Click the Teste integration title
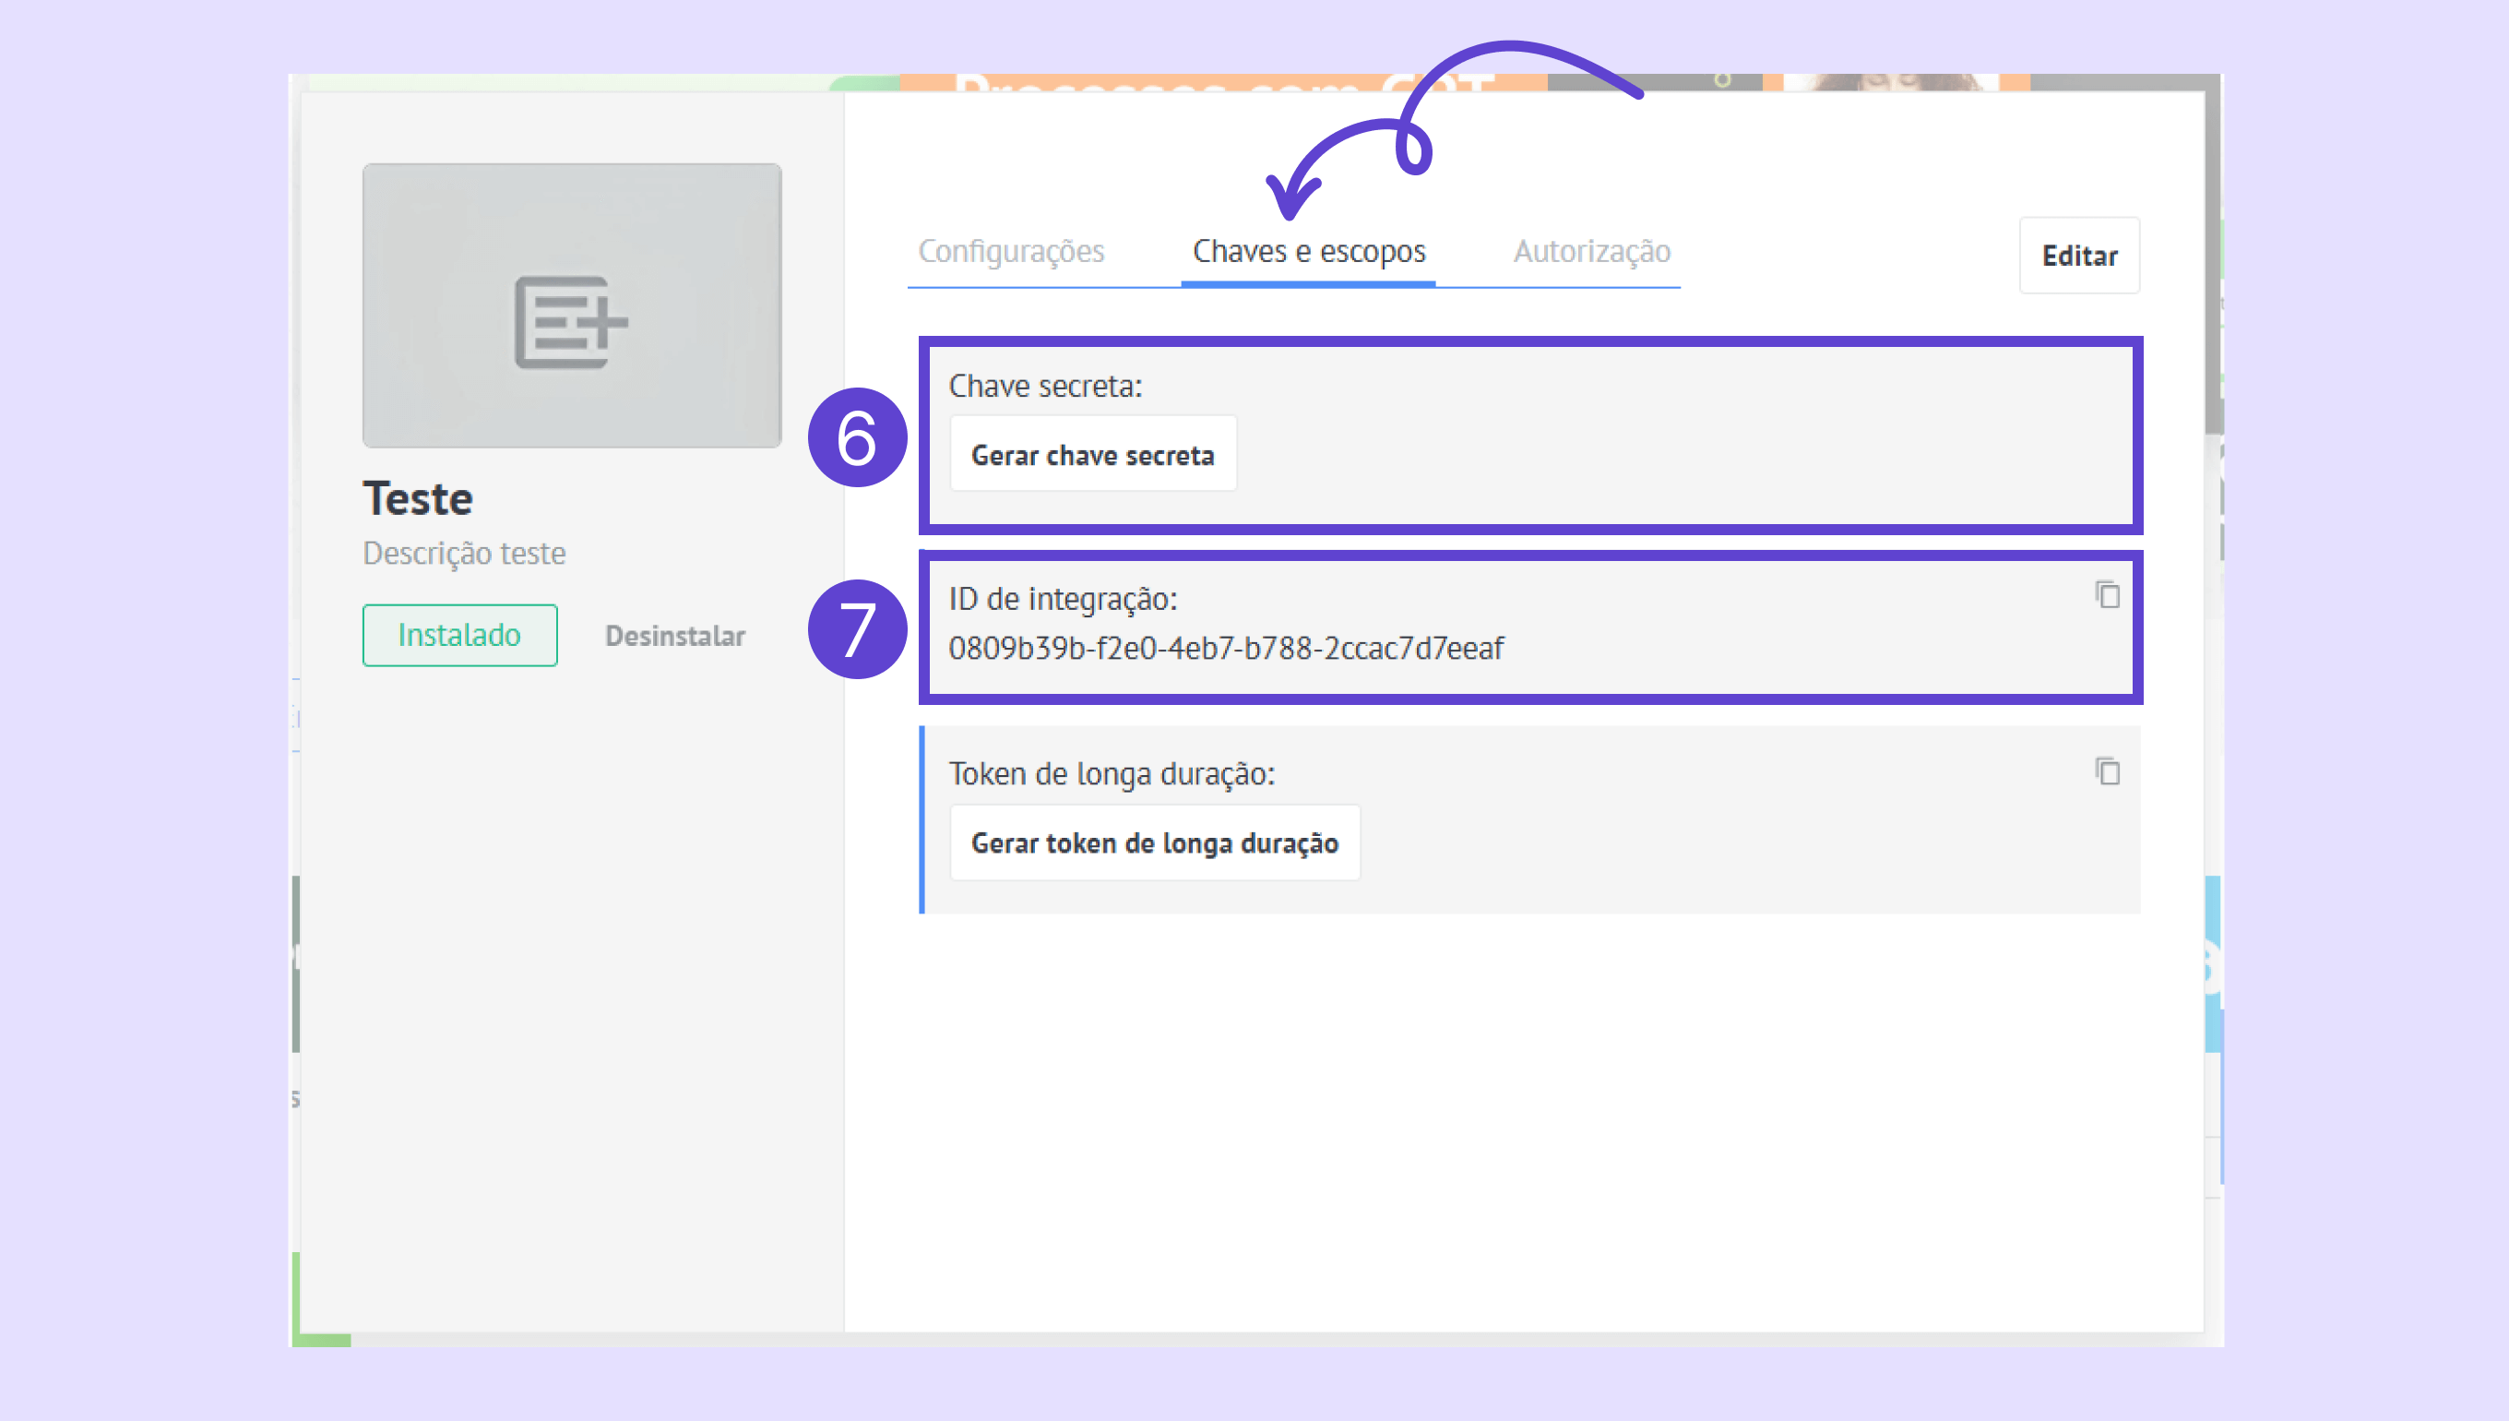2509x1421 pixels. 418,498
